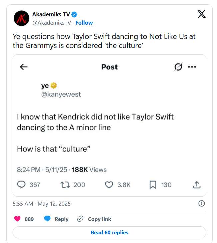The height and width of the screenshot is (243, 217).
Task: Like the quoted post with 3.8K
Action: point(109,185)
